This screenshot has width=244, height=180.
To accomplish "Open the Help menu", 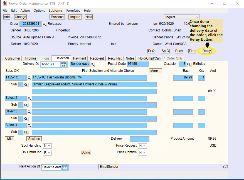I will (87, 11).
